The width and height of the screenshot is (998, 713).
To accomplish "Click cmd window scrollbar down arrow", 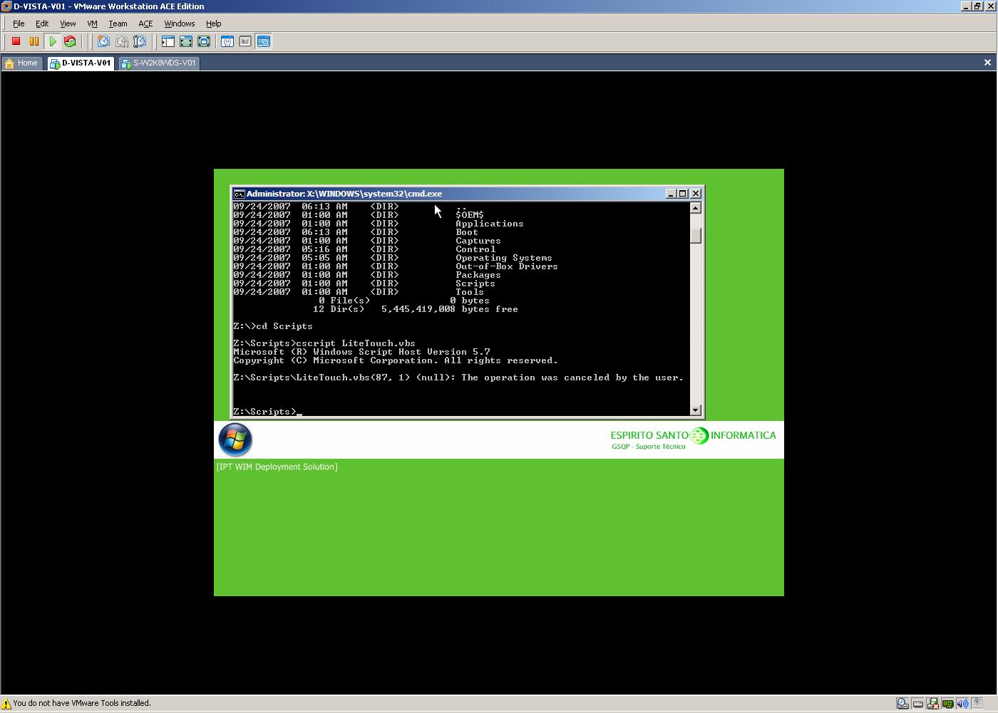I will tap(696, 410).
